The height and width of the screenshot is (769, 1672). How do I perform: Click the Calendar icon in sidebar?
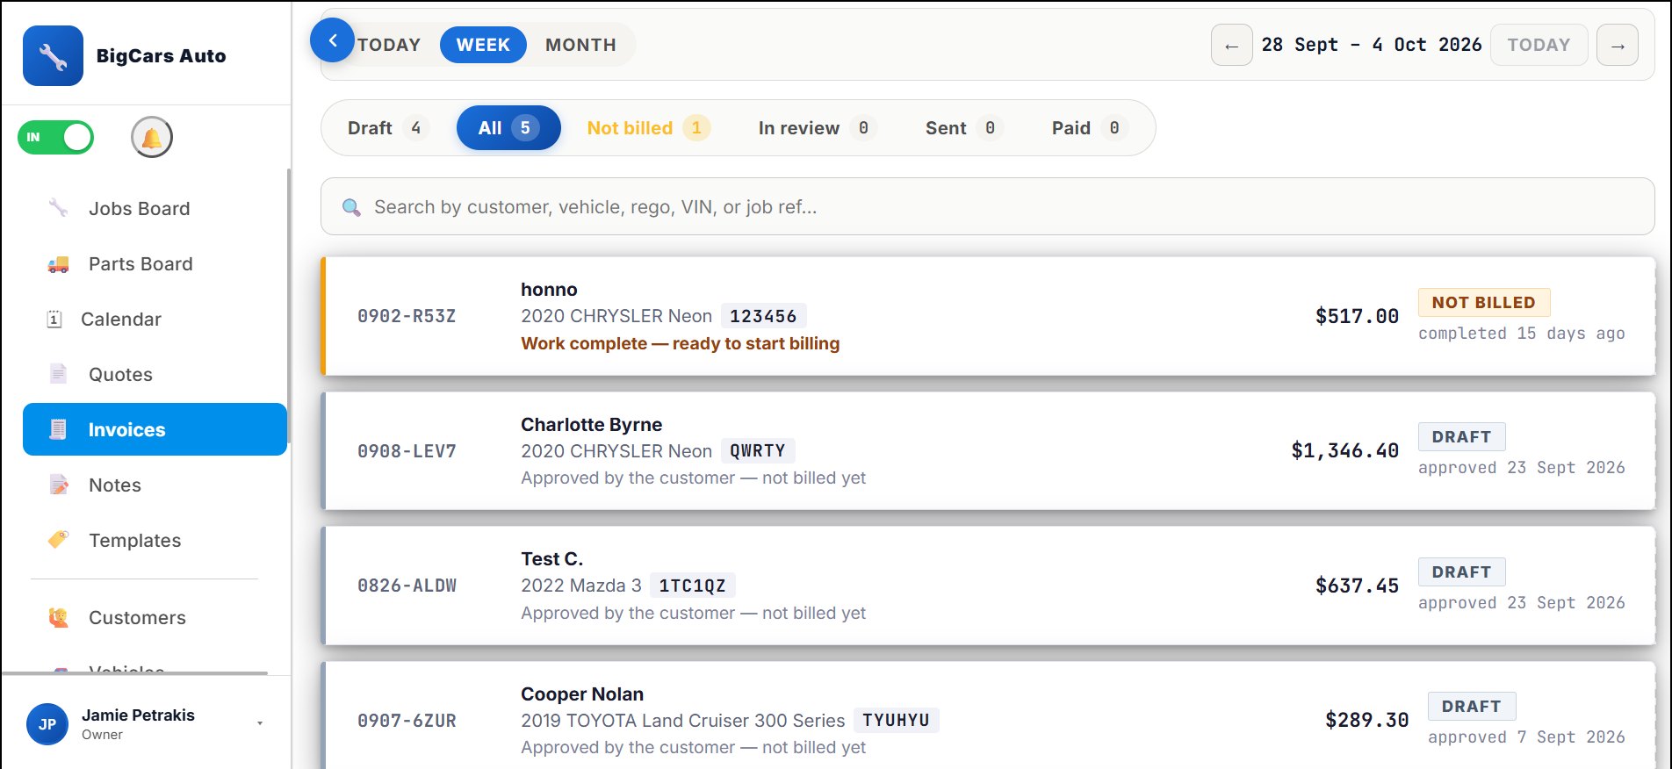tap(54, 320)
